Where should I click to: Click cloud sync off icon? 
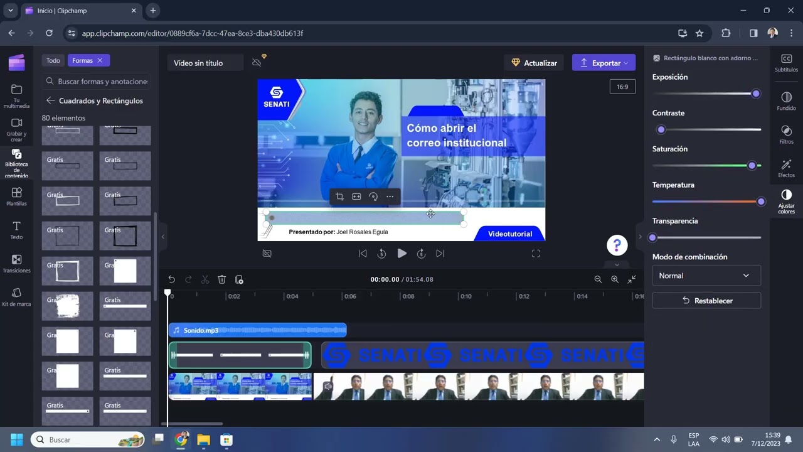click(257, 63)
